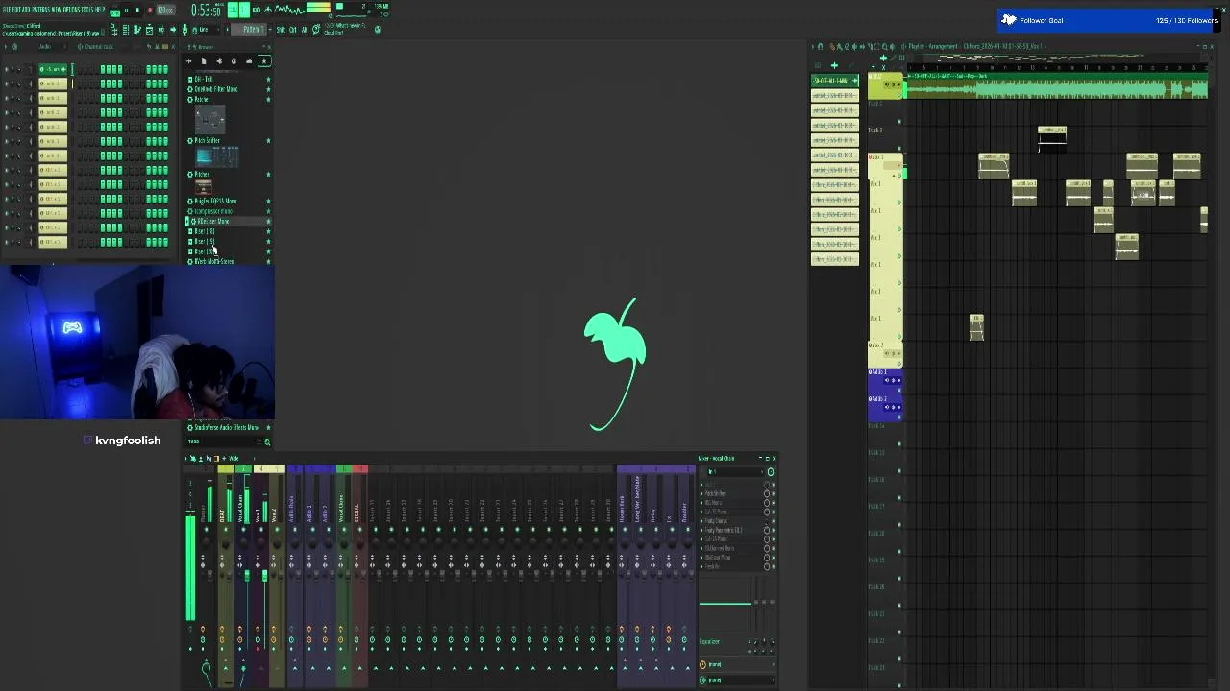This screenshot has height=691, width=1230.
Task: Click the Shift key indicator in toolbar
Action: pos(280,30)
